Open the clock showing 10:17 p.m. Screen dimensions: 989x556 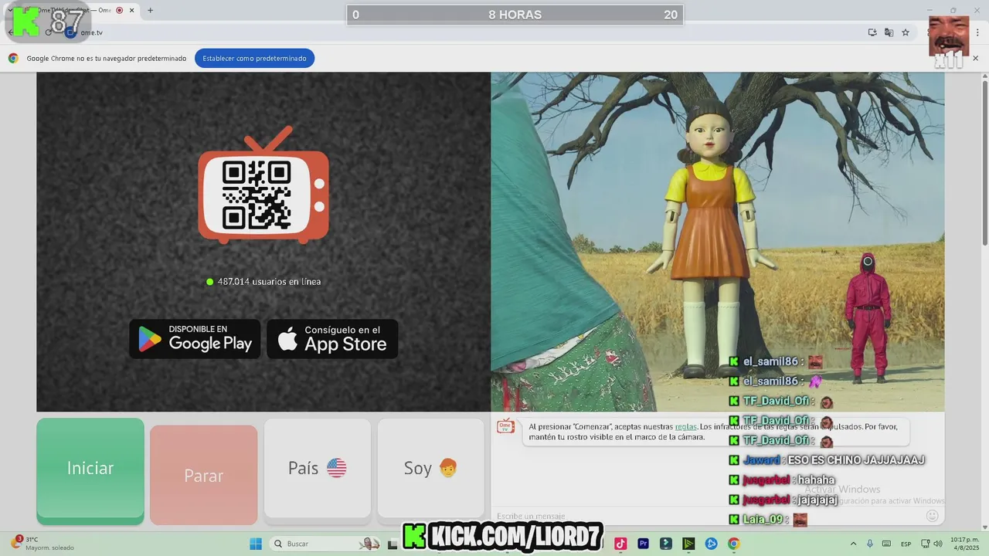[x=964, y=544]
